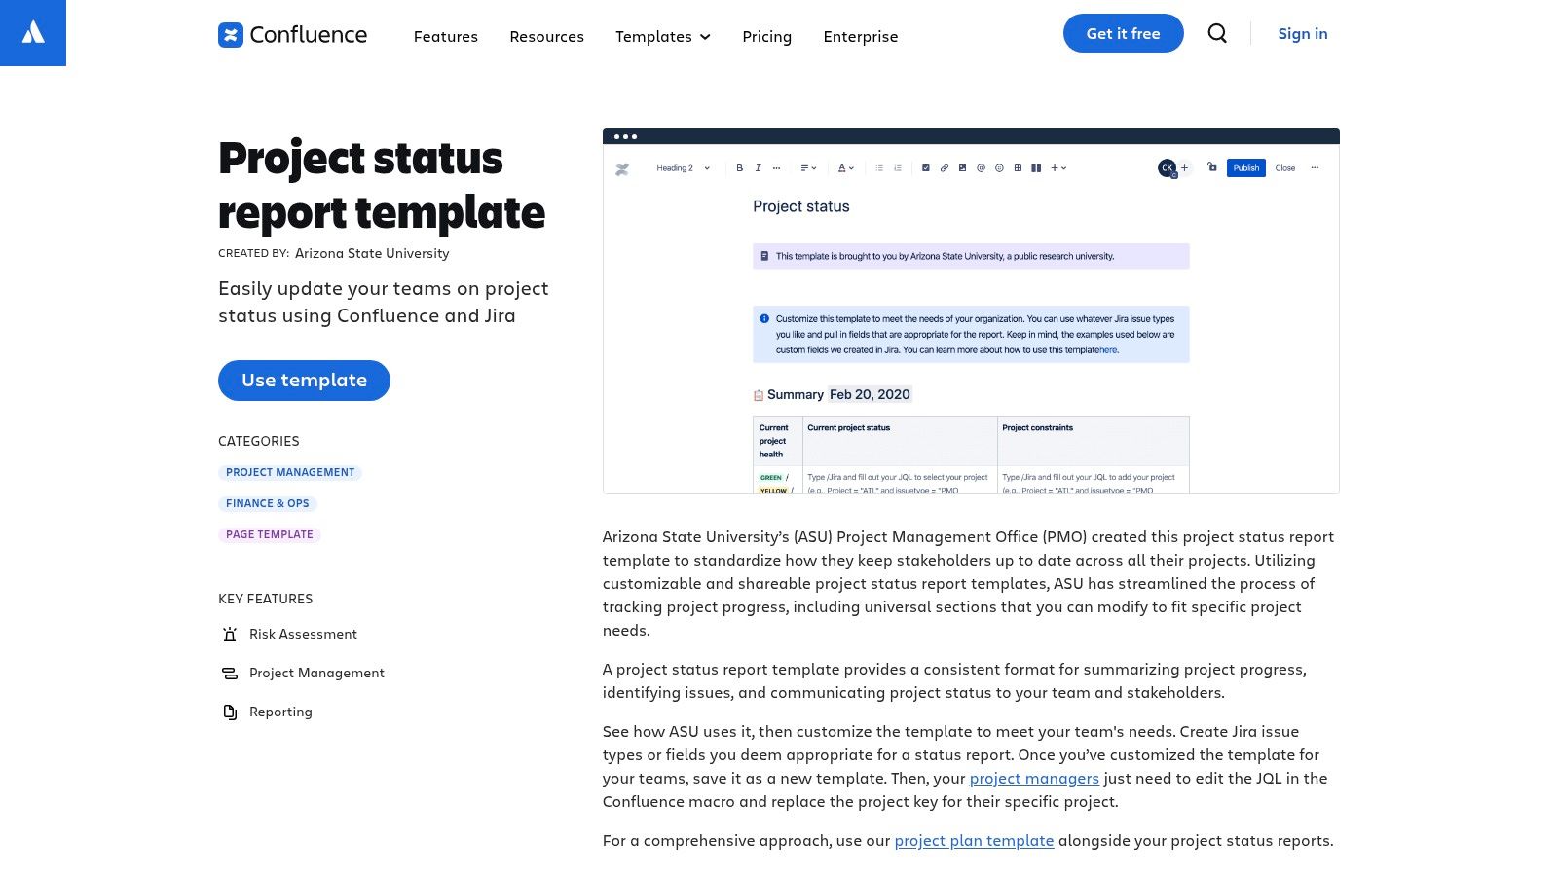Open the project plan template link

(974, 840)
